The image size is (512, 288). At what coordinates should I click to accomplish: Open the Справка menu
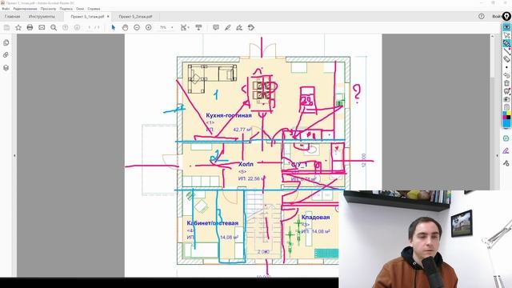[94, 9]
